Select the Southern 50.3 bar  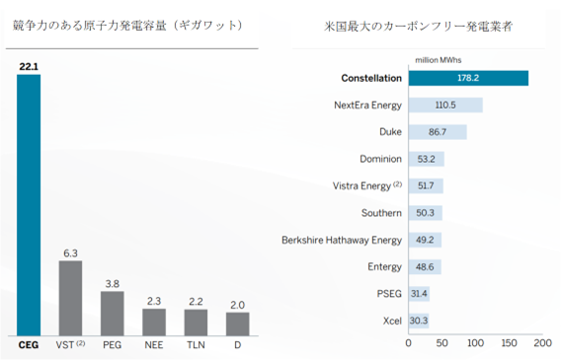point(426,213)
